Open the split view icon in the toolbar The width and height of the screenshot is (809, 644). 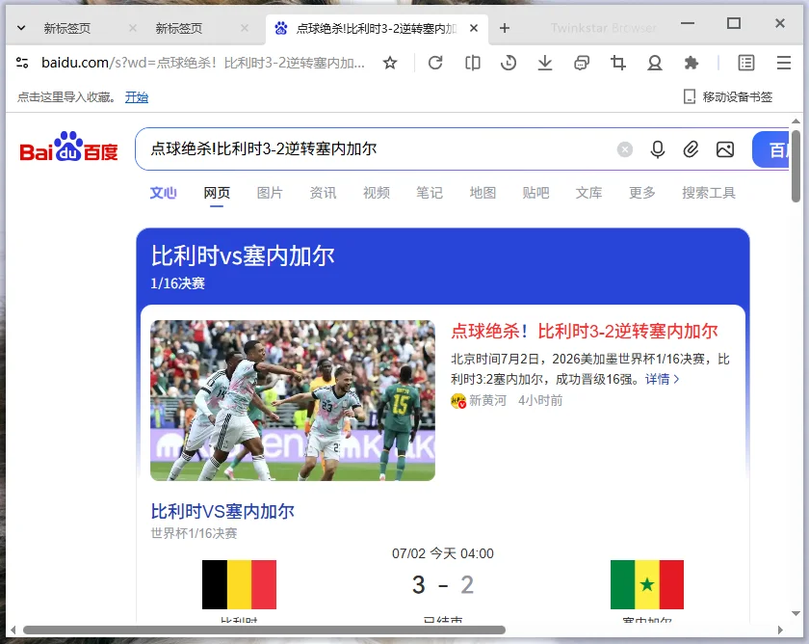click(x=472, y=63)
